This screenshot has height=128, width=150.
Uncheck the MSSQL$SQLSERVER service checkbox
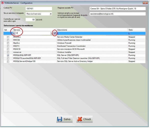(x=8, y=55)
